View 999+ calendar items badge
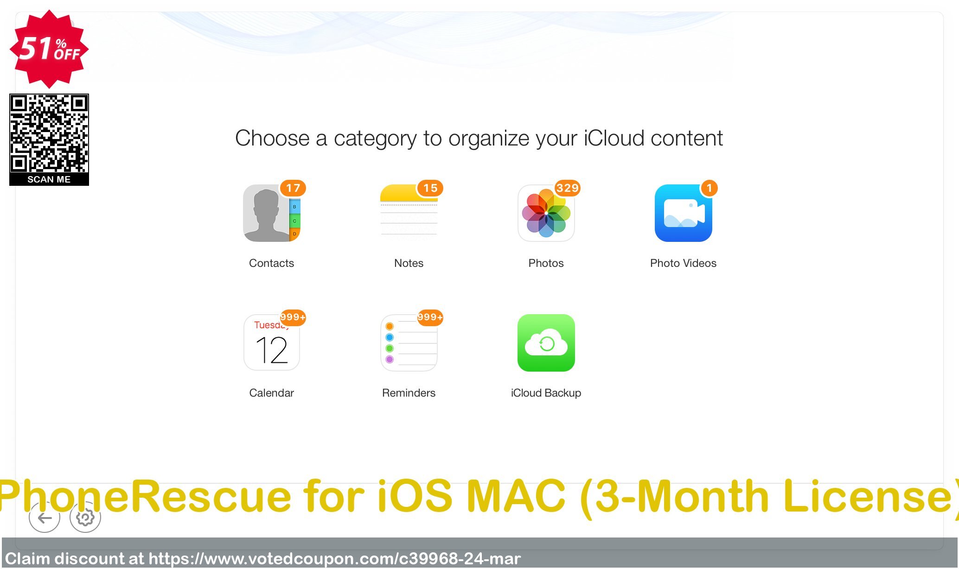This screenshot has width=959, height=569. tap(292, 317)
